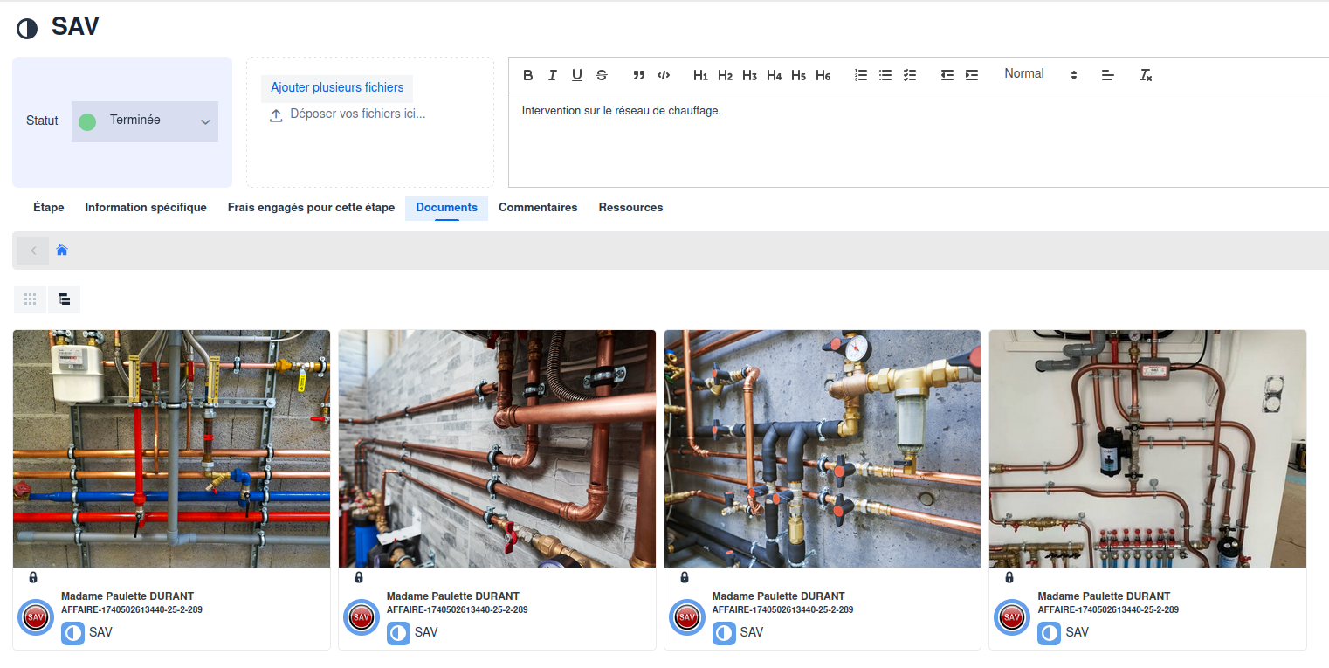Clear text formatting with the Tx icon
Screen dimensions: 1329x668
tap(1145, 76)
